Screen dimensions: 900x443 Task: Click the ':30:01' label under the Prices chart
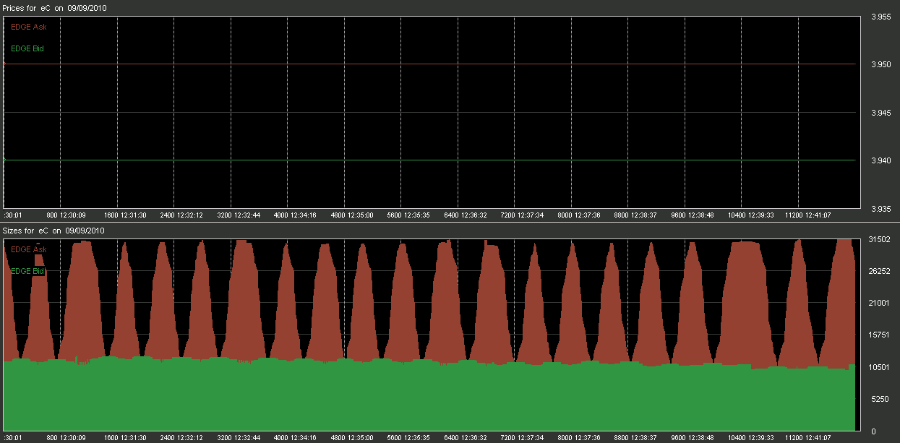click(13, 215)
